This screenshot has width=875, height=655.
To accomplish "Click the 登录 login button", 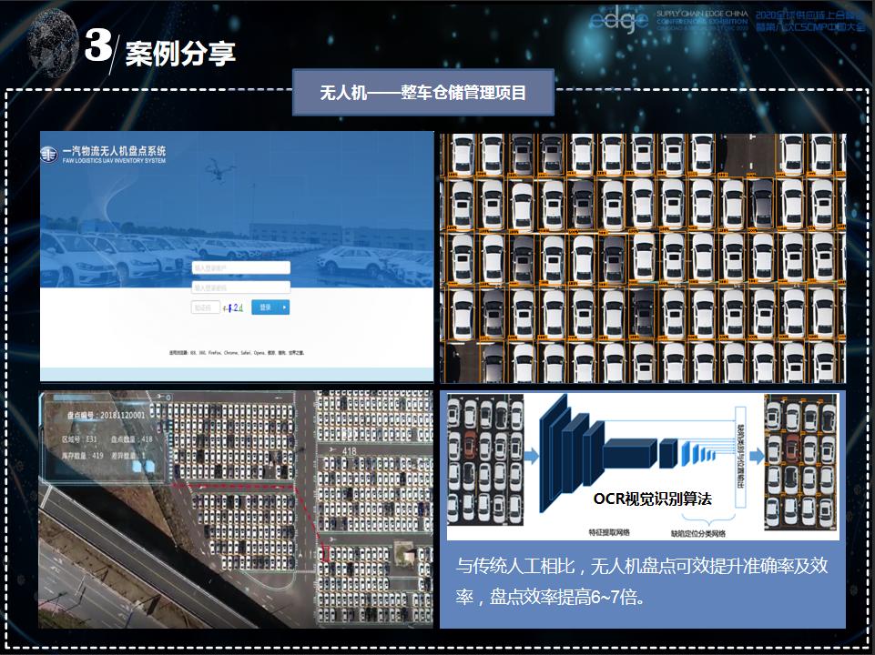I will click(x=266, y=307).
